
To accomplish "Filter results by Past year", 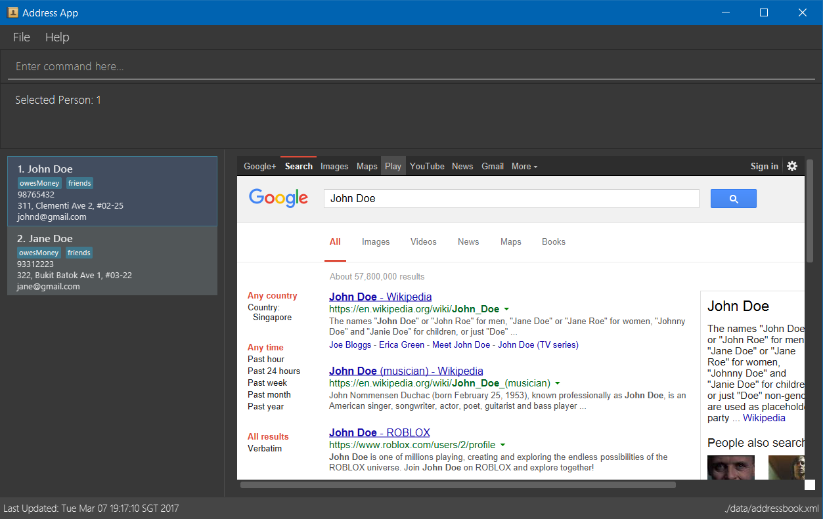I will (266, 407).
